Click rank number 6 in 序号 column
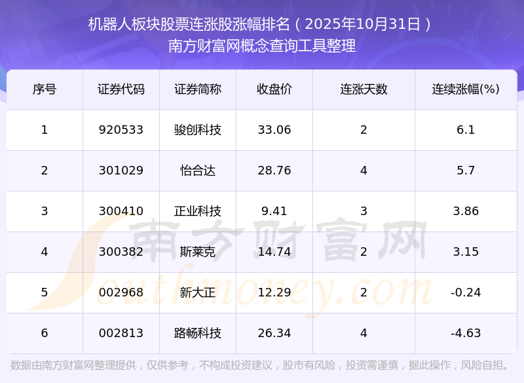This screenshot has width=524, height=383. 45,333
